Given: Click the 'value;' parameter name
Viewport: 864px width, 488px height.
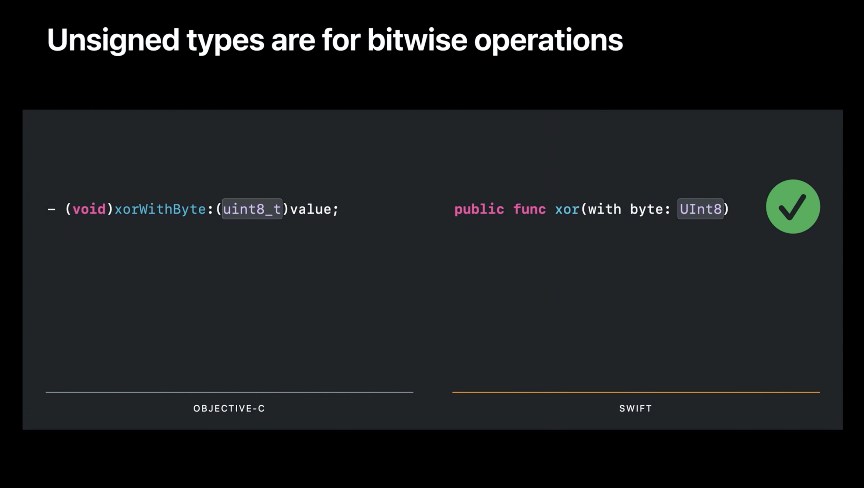Looking at the screenshot, I should 314,209.
